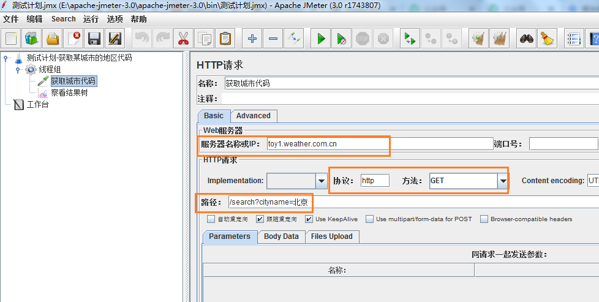Click the Expand all plus icon
Image resolution: width=599 pixels, height=302 pixels.
click(252, 38)
